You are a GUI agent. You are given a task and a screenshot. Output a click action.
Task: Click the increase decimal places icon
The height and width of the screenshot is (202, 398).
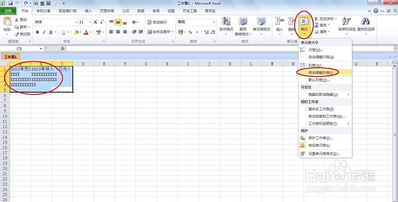206,32
